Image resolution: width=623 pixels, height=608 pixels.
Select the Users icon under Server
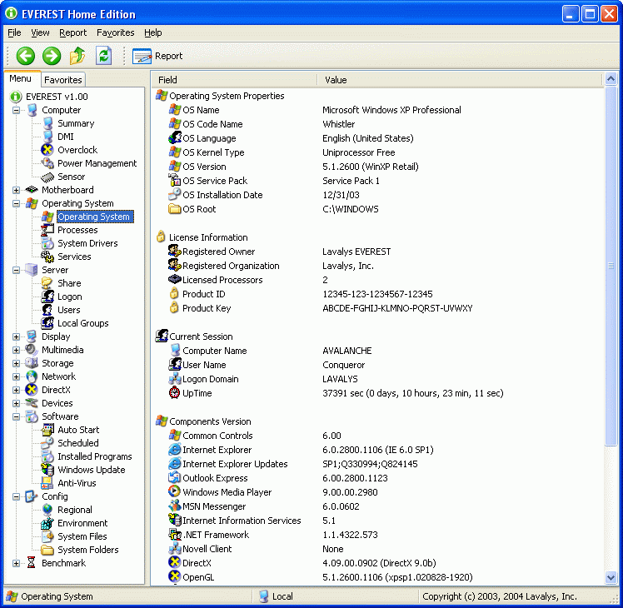point(47,310)
